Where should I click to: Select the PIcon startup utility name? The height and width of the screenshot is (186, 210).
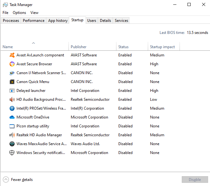pyautogui.click(x=33, y=126)
